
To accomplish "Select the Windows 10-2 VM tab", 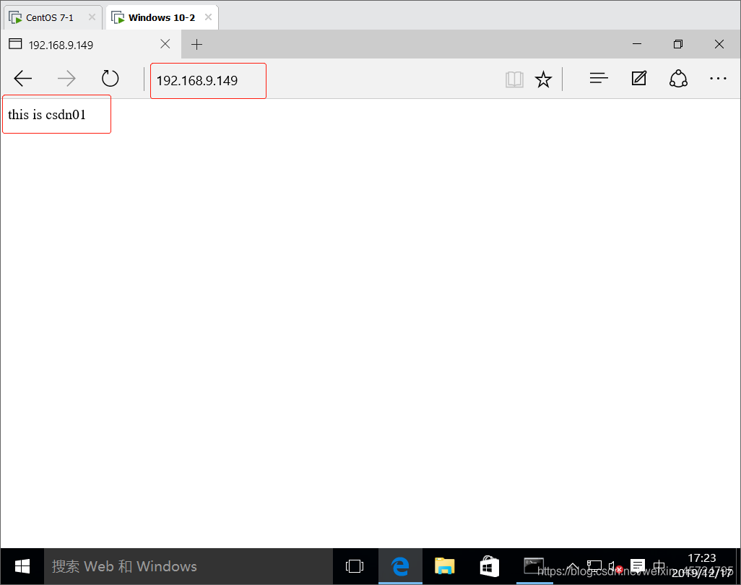I will 162,18.
